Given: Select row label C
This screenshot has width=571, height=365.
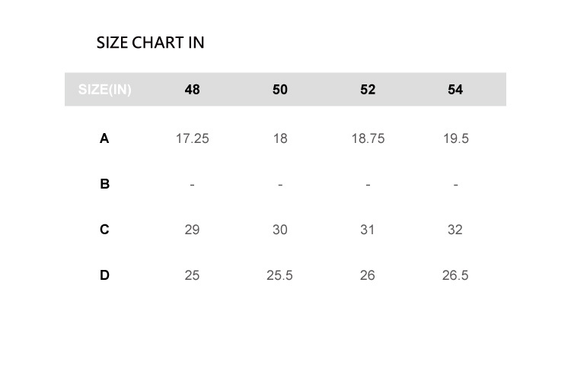Looking at the screenshot, I should (104, 230).
